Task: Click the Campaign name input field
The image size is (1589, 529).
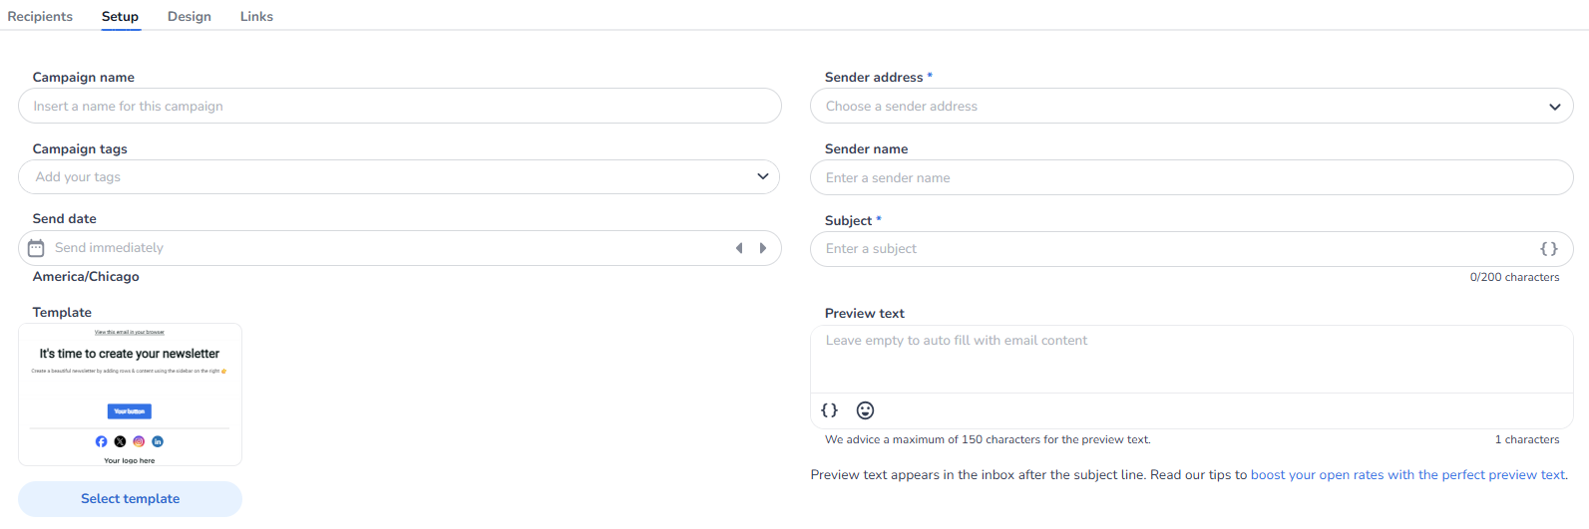Action: (399, 107)
